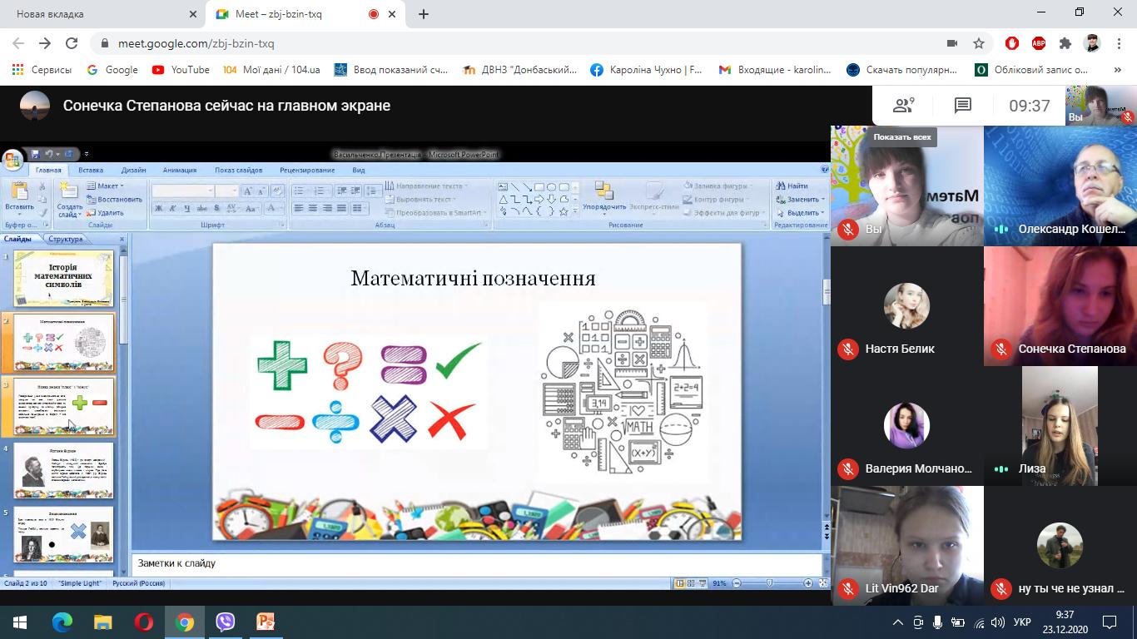1137x639 pixels.
Task: Click the Office button in PowerPoint
Action: click(12, 159)
